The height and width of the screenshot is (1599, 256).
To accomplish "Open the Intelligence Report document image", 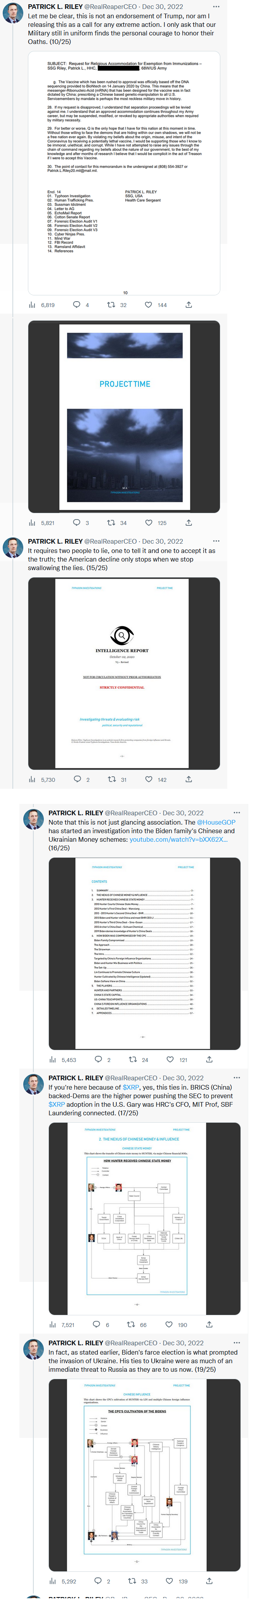I will tap(124, 674).
